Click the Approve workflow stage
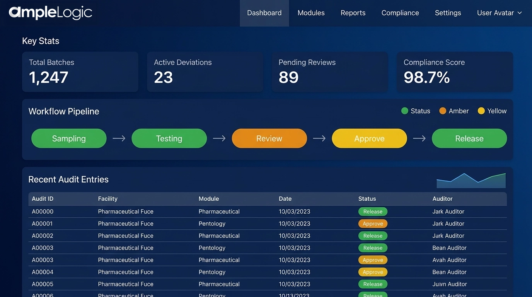Viewport: 532px width, 297px height. (369, 138)
